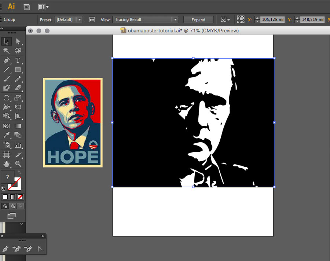Select the Convert Anchor Point tool
The height and width of the screenshot is (261, 330).
(x=39, y=249)
